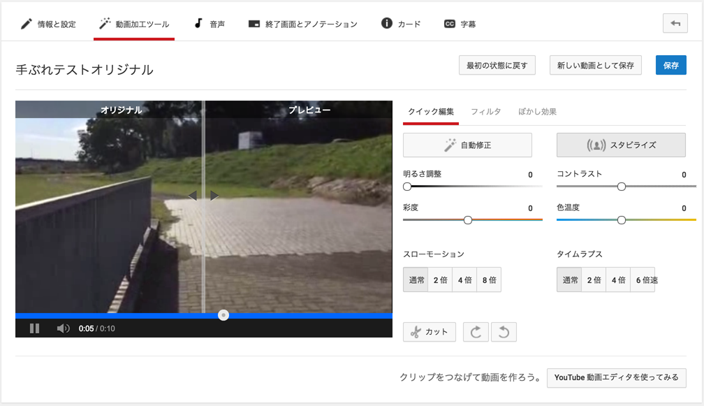Open 終了画面とアノテーション tab
The height and width of the screenshot is (406, 704).
302,24
